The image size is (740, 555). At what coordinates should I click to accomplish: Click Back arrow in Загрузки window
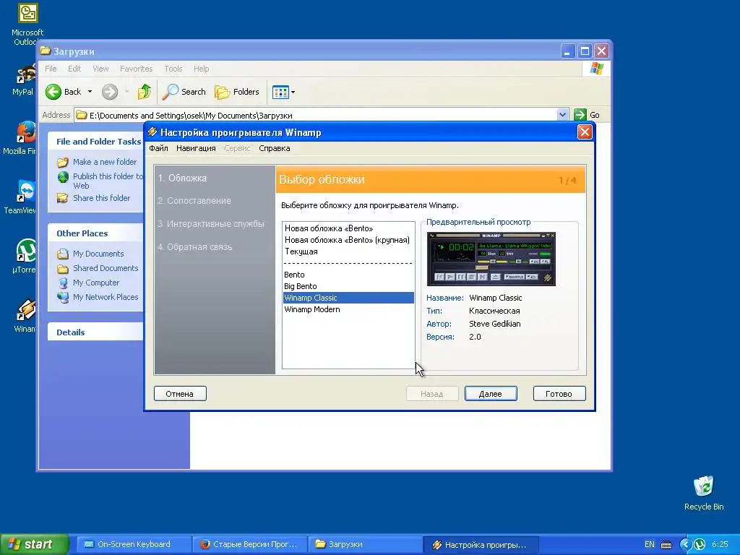tap(64, 92)
